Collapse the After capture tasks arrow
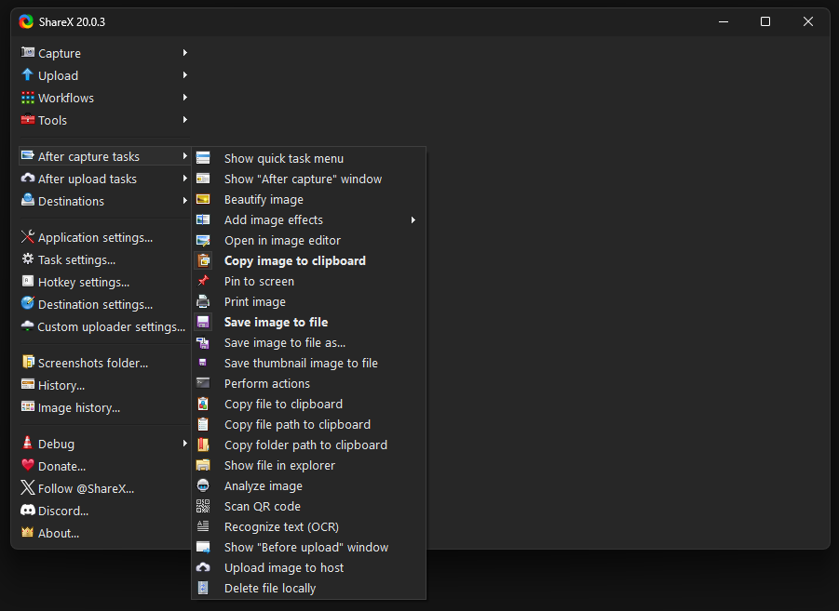 click(184, 155)
